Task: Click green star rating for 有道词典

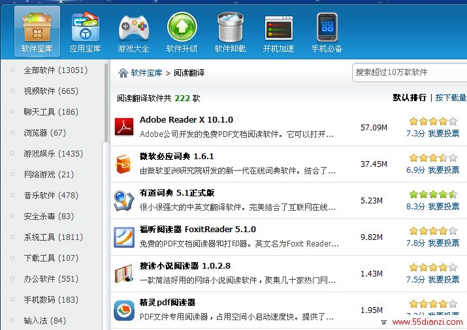Action: tap(433, 194)
